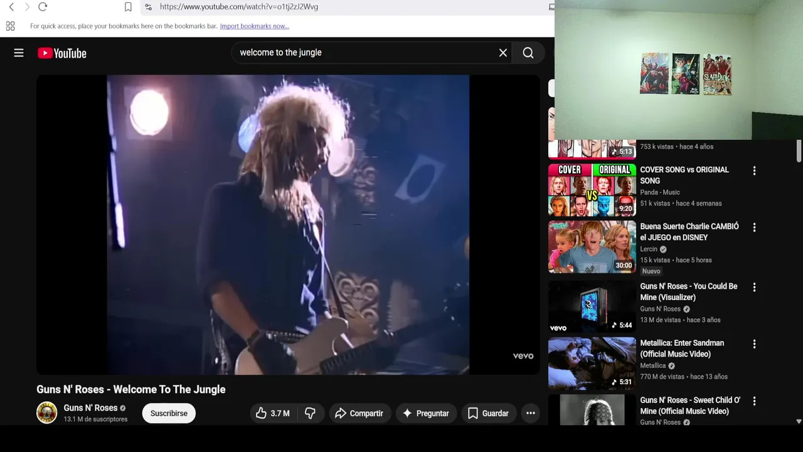803x452 pixels.
Task: Open Sweet Child O' Mine title
Action: click(x=690, y=406)
